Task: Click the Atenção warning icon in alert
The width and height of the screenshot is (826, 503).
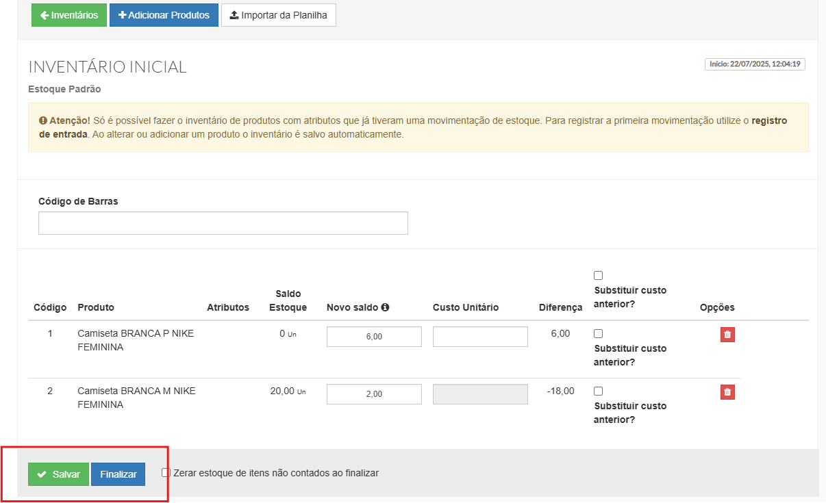Action: coord(42,120)
